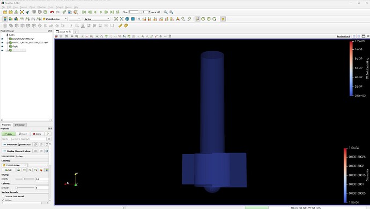Screen dimensions: 370x209
Task: Collapse the Properties (geometry) section
Action: click(17, 144)
